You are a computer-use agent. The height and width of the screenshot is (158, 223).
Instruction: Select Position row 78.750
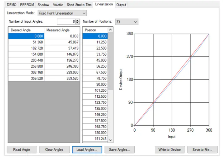click(x=95, y=78)
